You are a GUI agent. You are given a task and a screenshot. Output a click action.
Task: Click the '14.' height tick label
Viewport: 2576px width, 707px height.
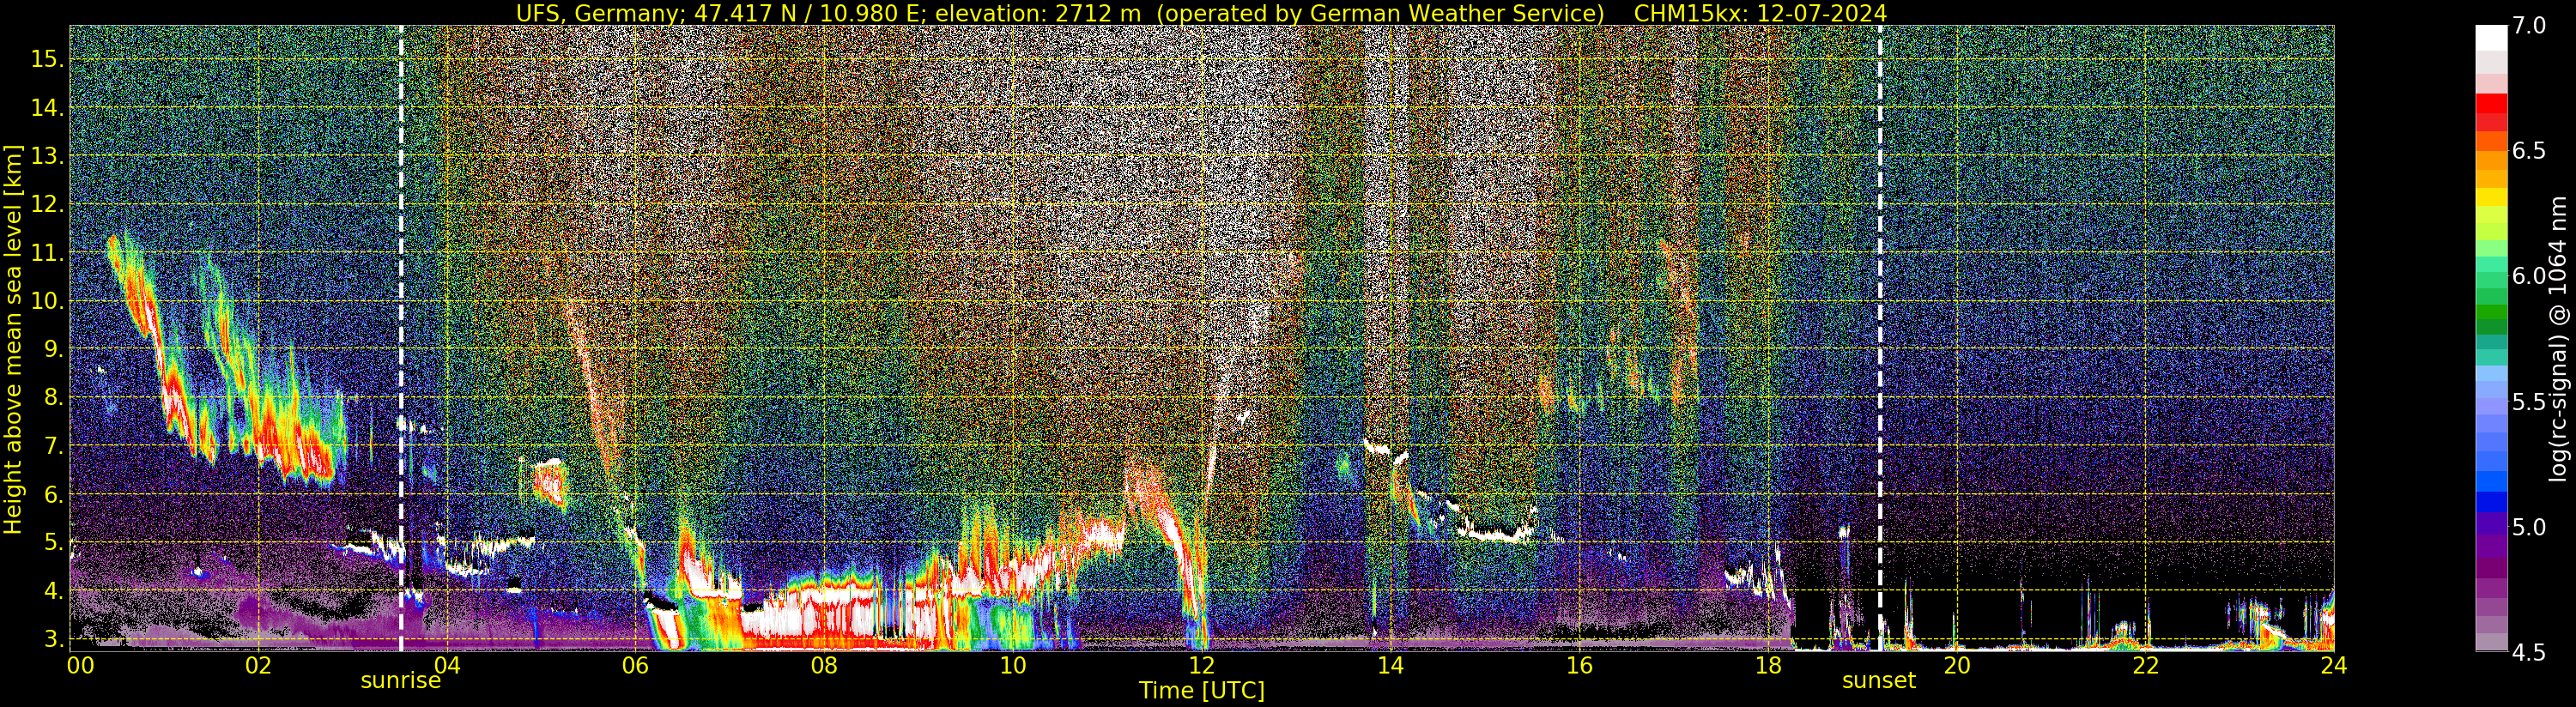(47, 108)
